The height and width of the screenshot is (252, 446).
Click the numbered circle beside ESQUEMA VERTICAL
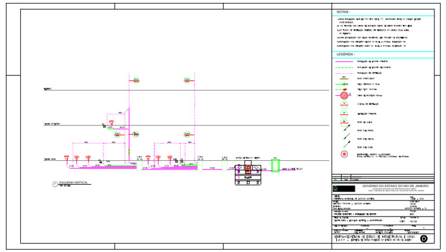55,184
